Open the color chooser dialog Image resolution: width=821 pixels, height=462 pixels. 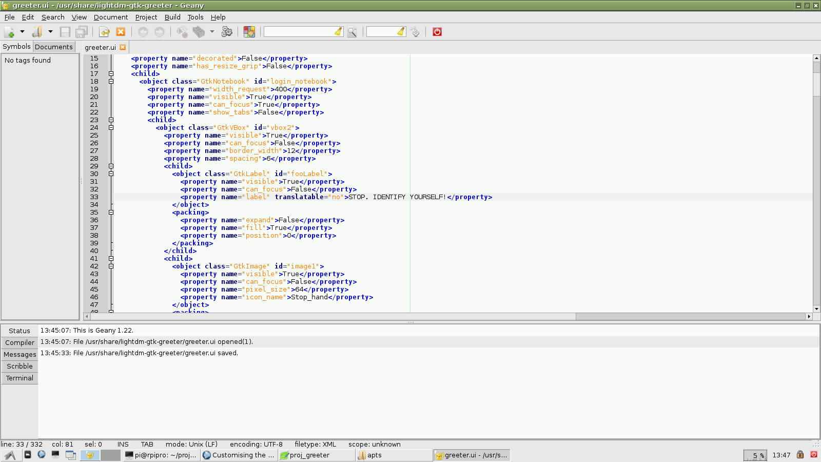pyautogui.click(x=249, y=32)
